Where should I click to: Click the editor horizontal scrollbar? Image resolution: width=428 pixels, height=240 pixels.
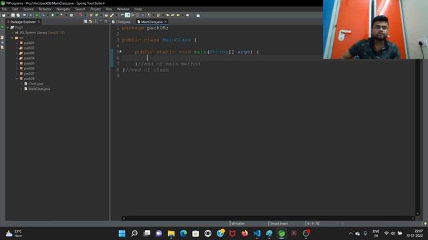(268, 218)
